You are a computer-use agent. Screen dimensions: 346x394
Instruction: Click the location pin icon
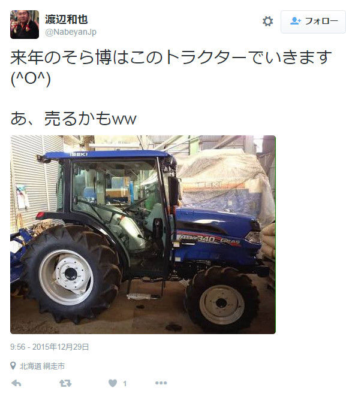pos(13,366)
